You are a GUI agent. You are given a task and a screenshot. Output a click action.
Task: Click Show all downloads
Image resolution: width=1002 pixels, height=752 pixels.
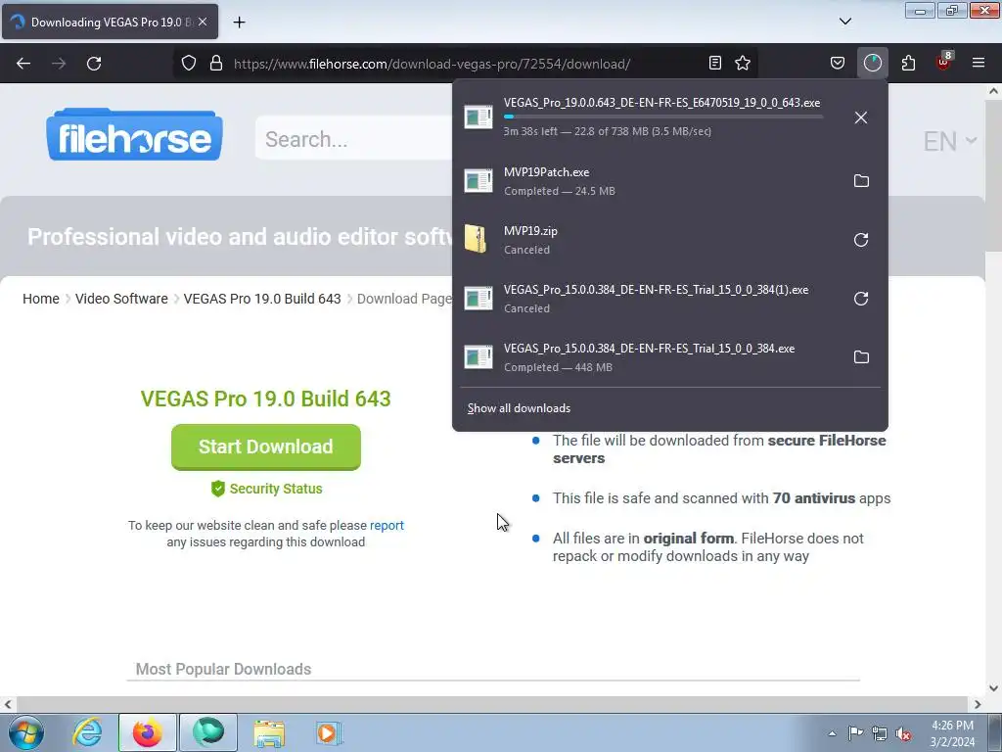[x=519, y=408]
